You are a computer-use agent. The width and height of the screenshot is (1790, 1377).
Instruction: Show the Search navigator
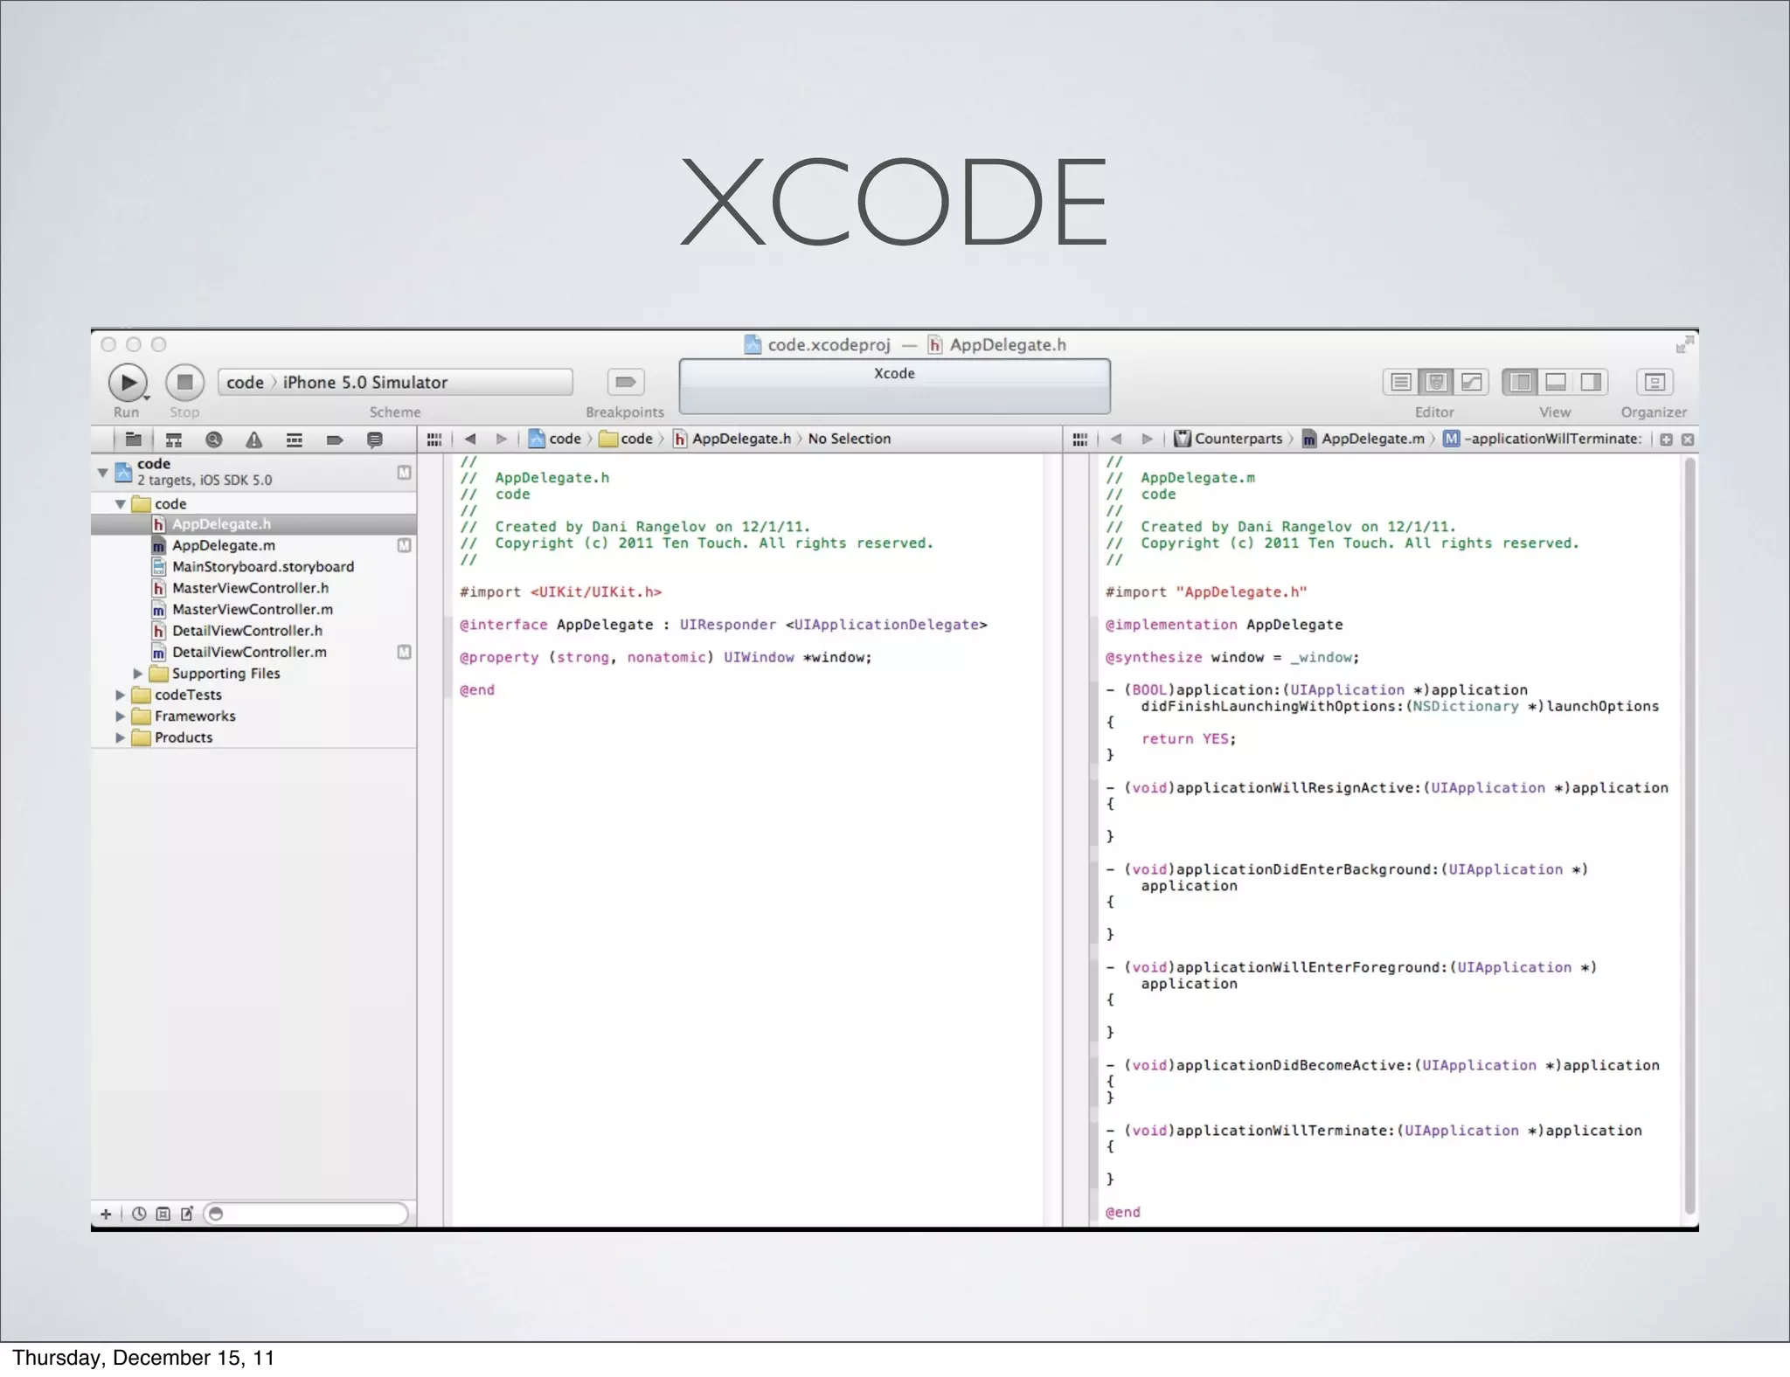213,439
